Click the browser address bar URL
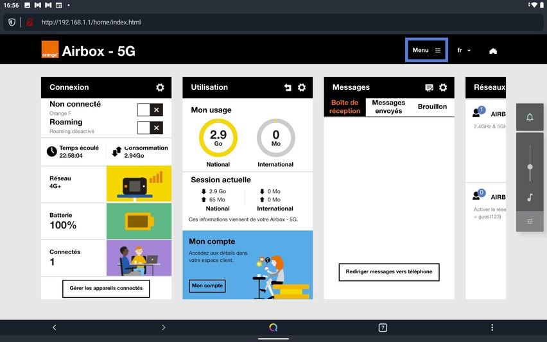This screenshot has height=342, width=547. pos(91,22)
